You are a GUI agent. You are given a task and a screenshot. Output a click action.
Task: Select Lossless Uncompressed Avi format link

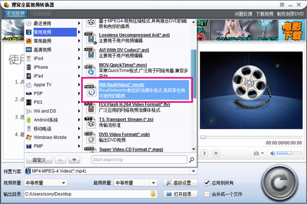click(x=134, y=35)
